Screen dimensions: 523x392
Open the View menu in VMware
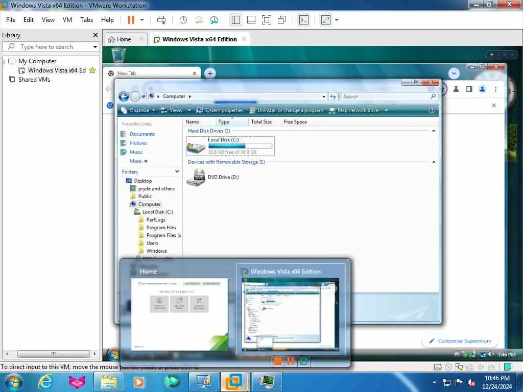48,20
